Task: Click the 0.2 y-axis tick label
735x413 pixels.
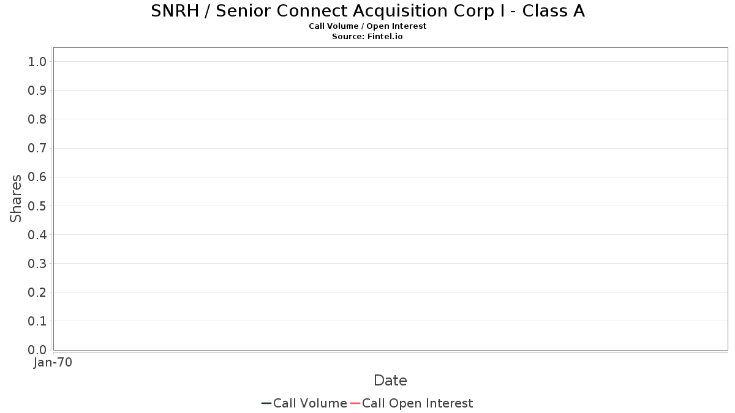Action: (x=37, y=292)
